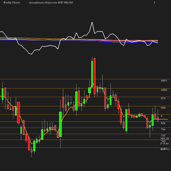Click the 920 price level label
Viewport: 171px width, 171px height.
[x=163, y=108]
